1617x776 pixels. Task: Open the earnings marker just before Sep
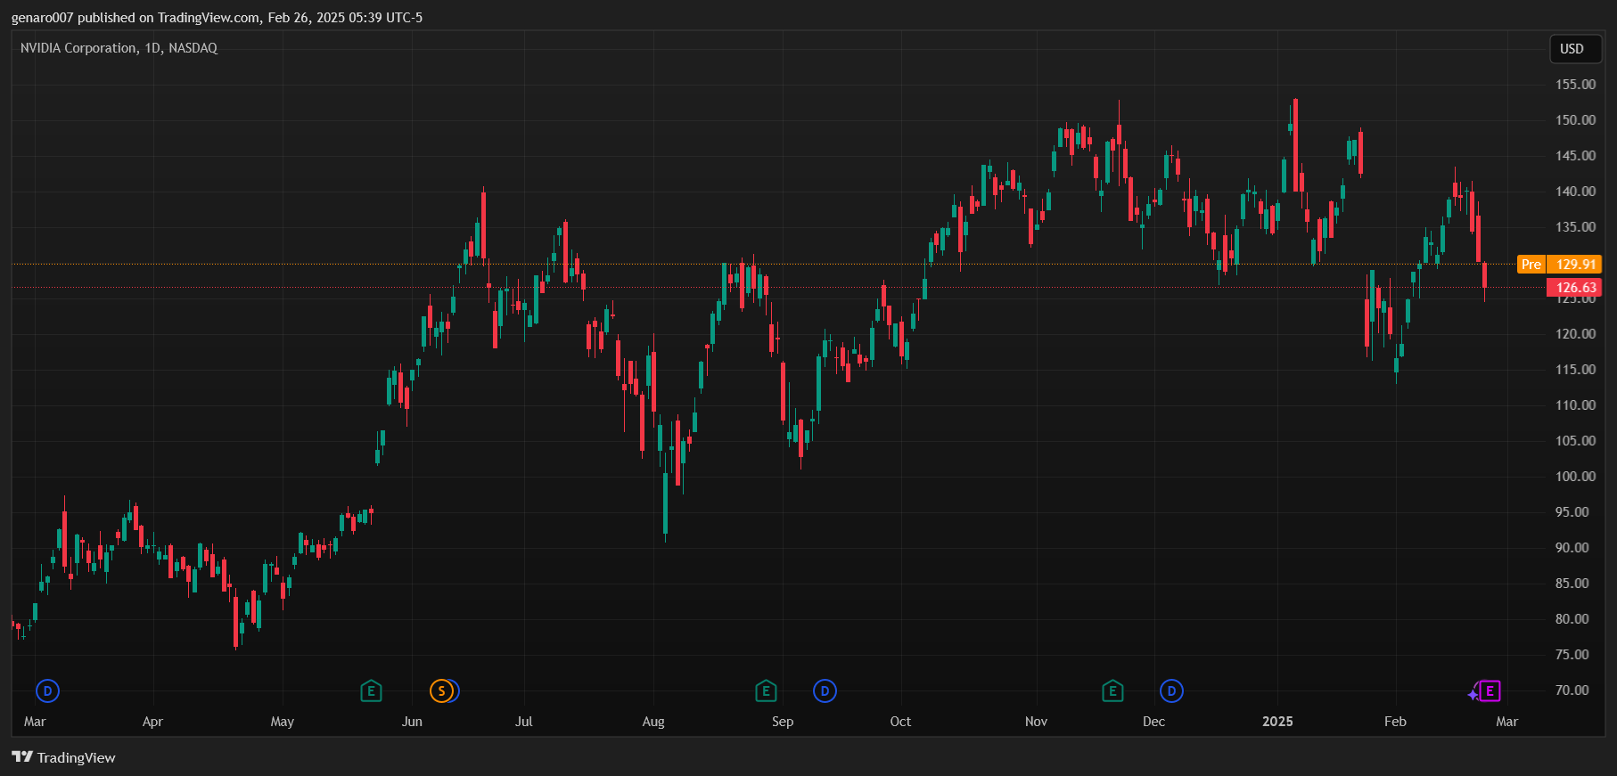(x=766, y=690)
